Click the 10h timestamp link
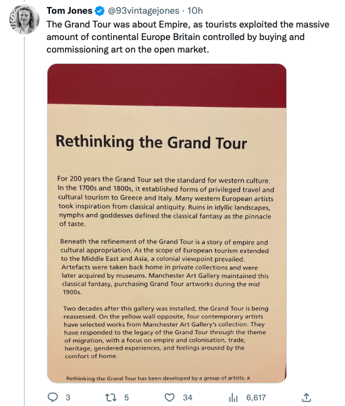The image size is (345, 406). (x=195, y=11)
